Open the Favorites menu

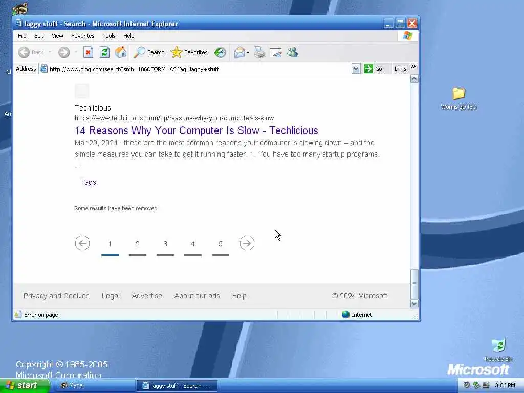[x=82, y=36]
